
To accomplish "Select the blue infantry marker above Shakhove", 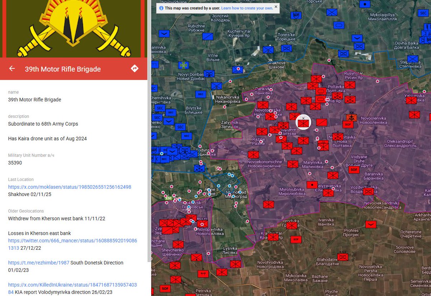I will (268, 50).
